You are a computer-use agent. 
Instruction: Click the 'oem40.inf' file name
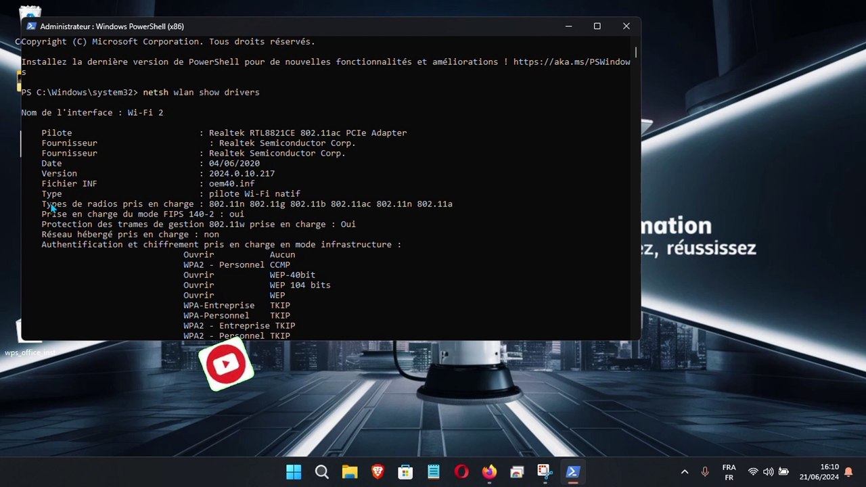point(231,184)
